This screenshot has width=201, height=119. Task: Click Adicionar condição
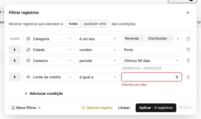coord(44,93)
